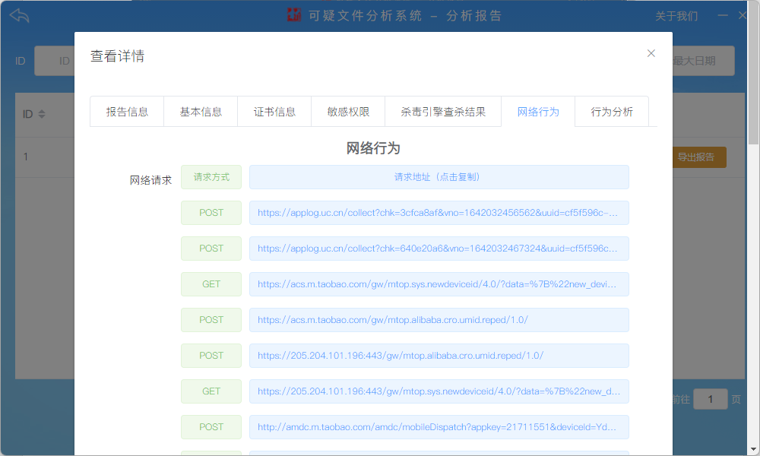Click the 最大日期 date field

click(703, 61)
